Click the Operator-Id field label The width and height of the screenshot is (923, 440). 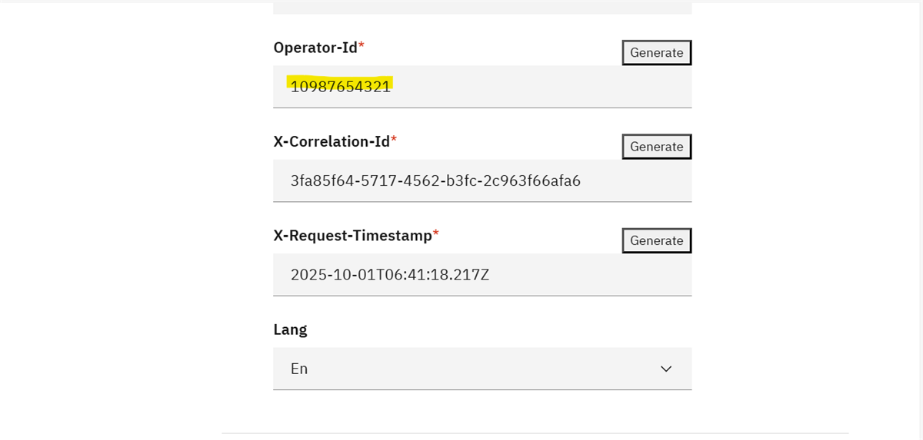[x=315, y=48]
